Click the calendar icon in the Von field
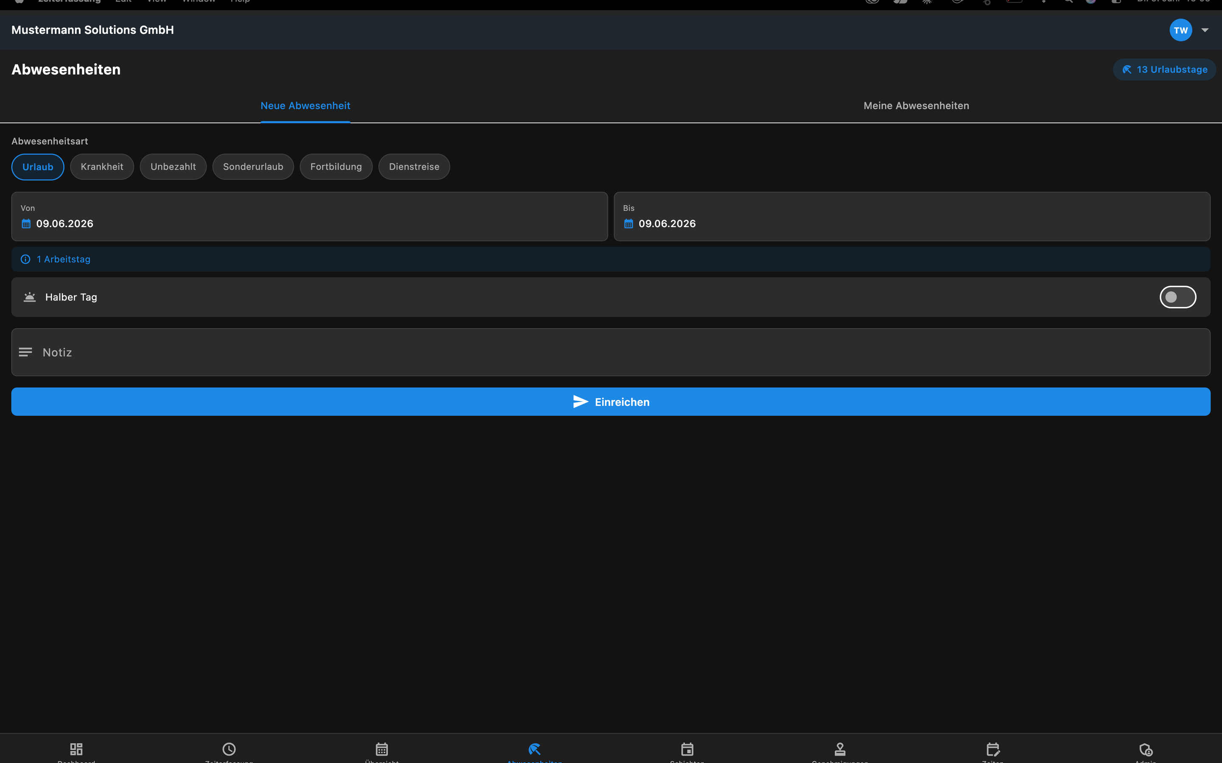This screenshot has height=763, width=1222. pos(26,223)
